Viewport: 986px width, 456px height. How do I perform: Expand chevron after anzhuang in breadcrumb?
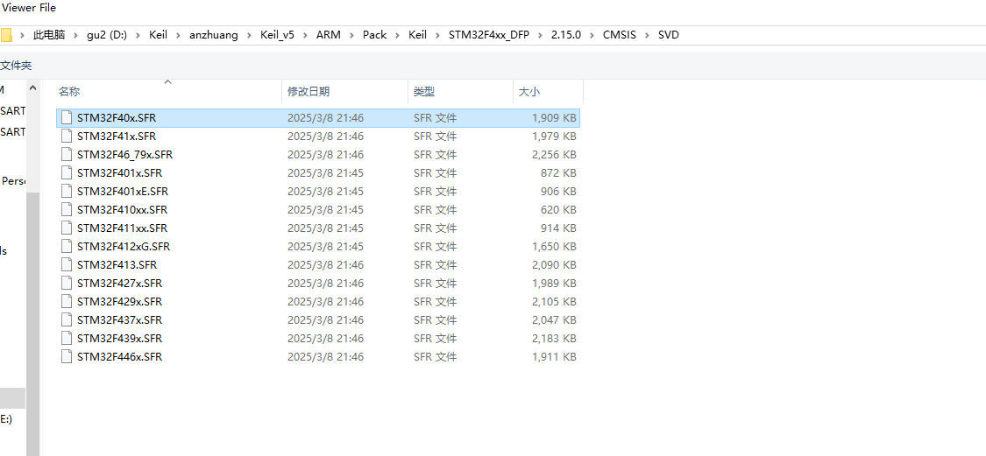click(x=249, y=35)
